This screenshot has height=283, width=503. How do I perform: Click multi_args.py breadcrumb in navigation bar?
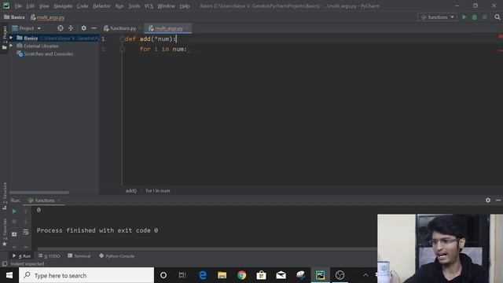coord(48,17)
